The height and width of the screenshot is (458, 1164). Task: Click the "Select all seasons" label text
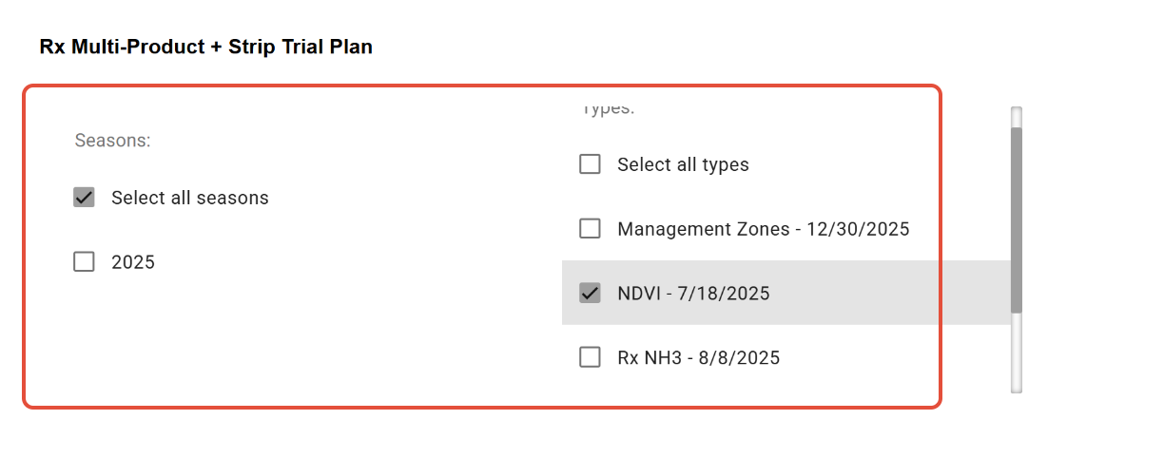[189, 198]
